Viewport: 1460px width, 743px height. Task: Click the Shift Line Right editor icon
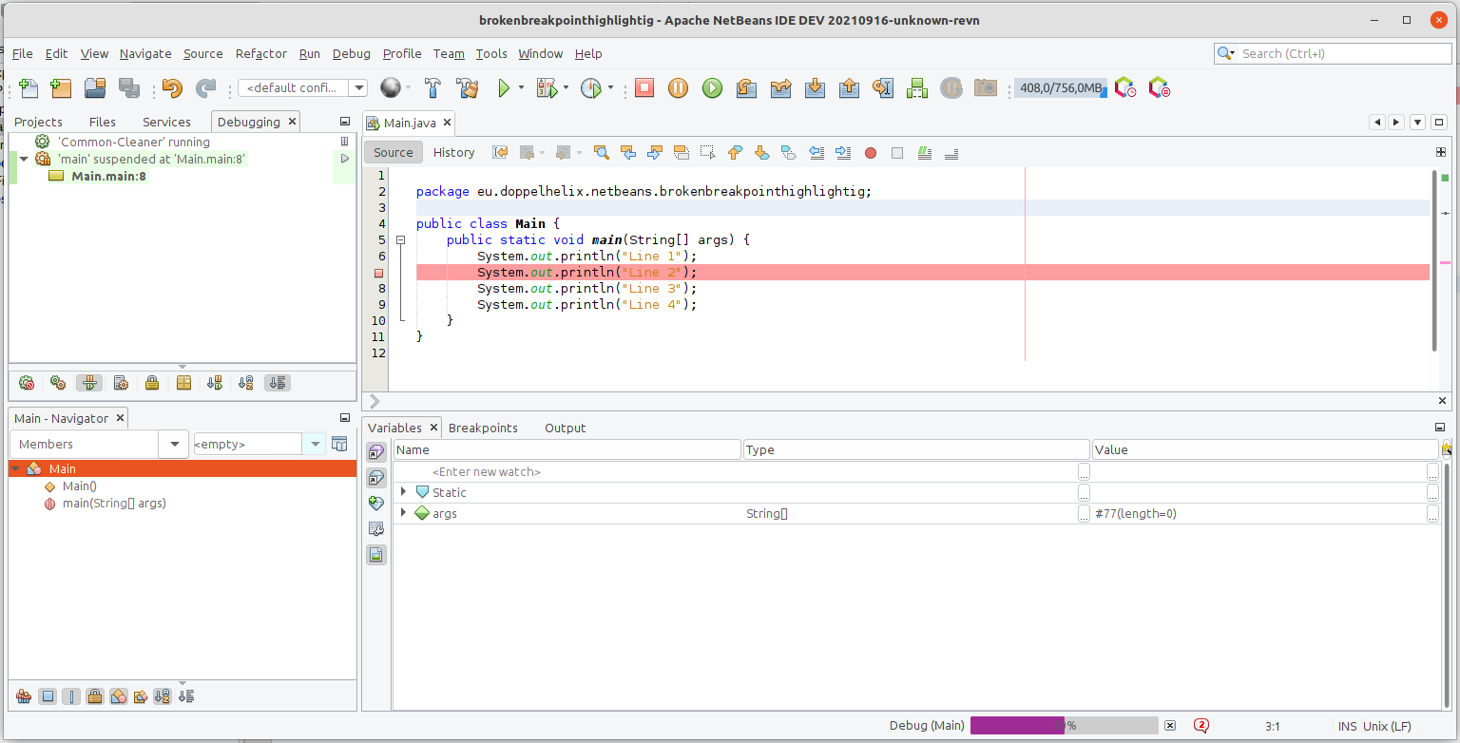click(842, 152)
